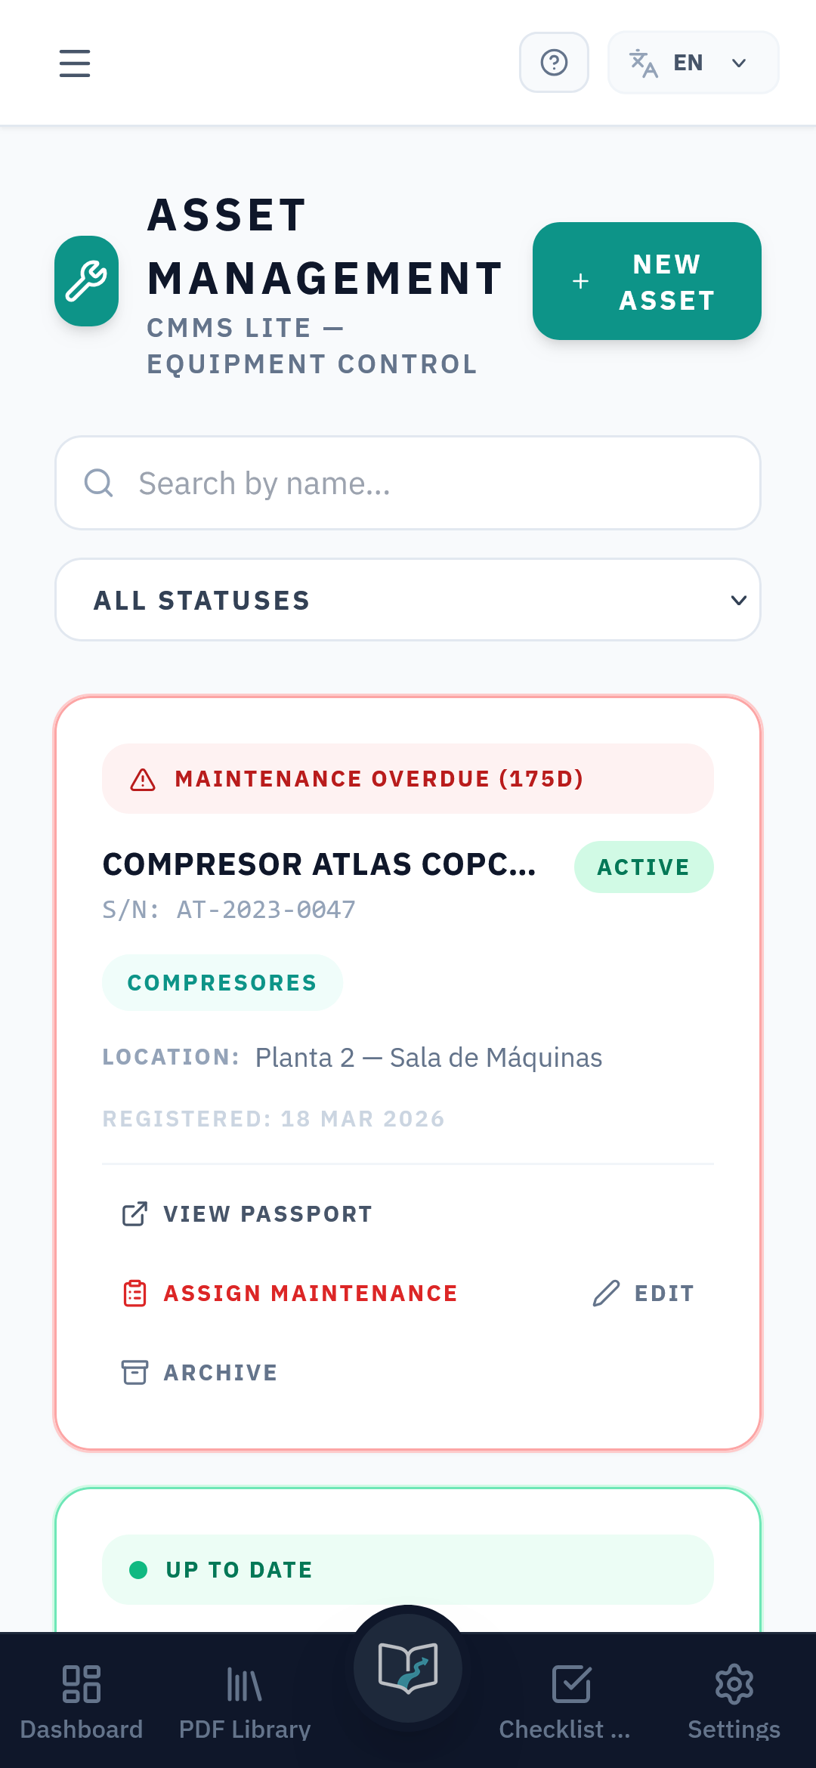Click the archive box icon
816x1768 pixels.
click(x=134, y=1372)
